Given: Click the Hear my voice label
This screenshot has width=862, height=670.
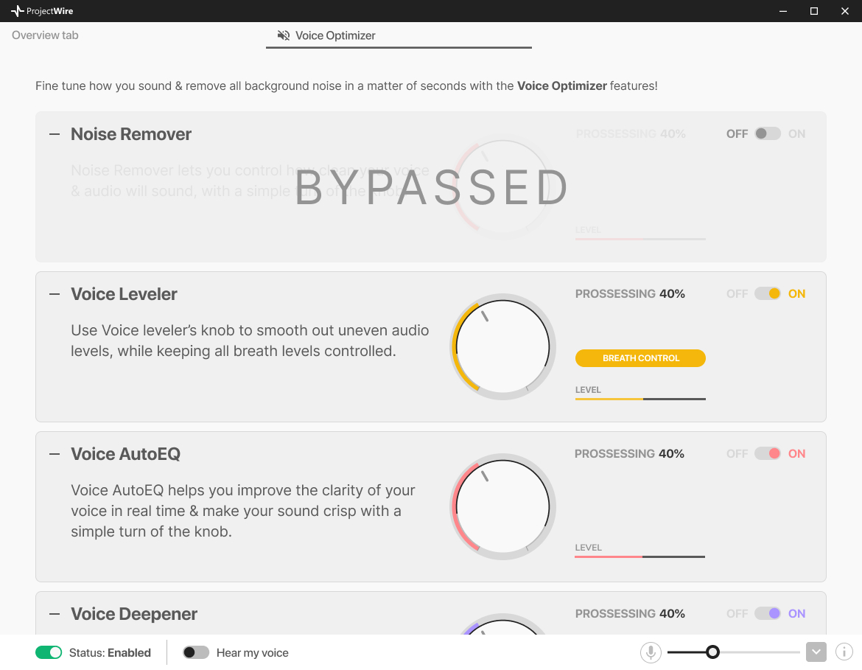Looking at the screenshot, I should coord(252,653).
